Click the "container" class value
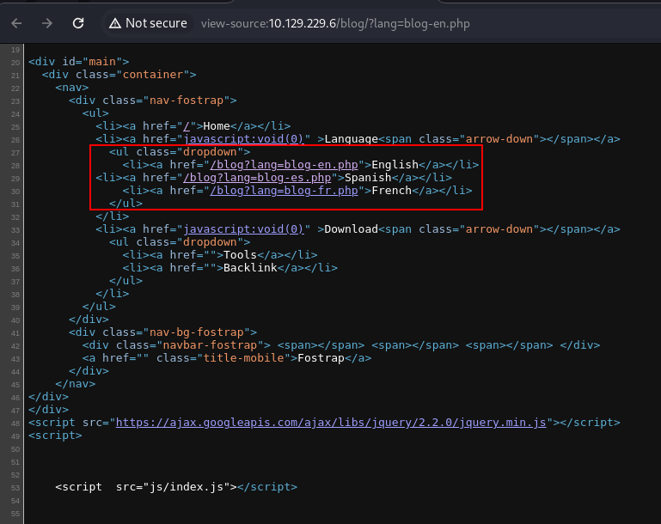 click(x=153, y=75)
